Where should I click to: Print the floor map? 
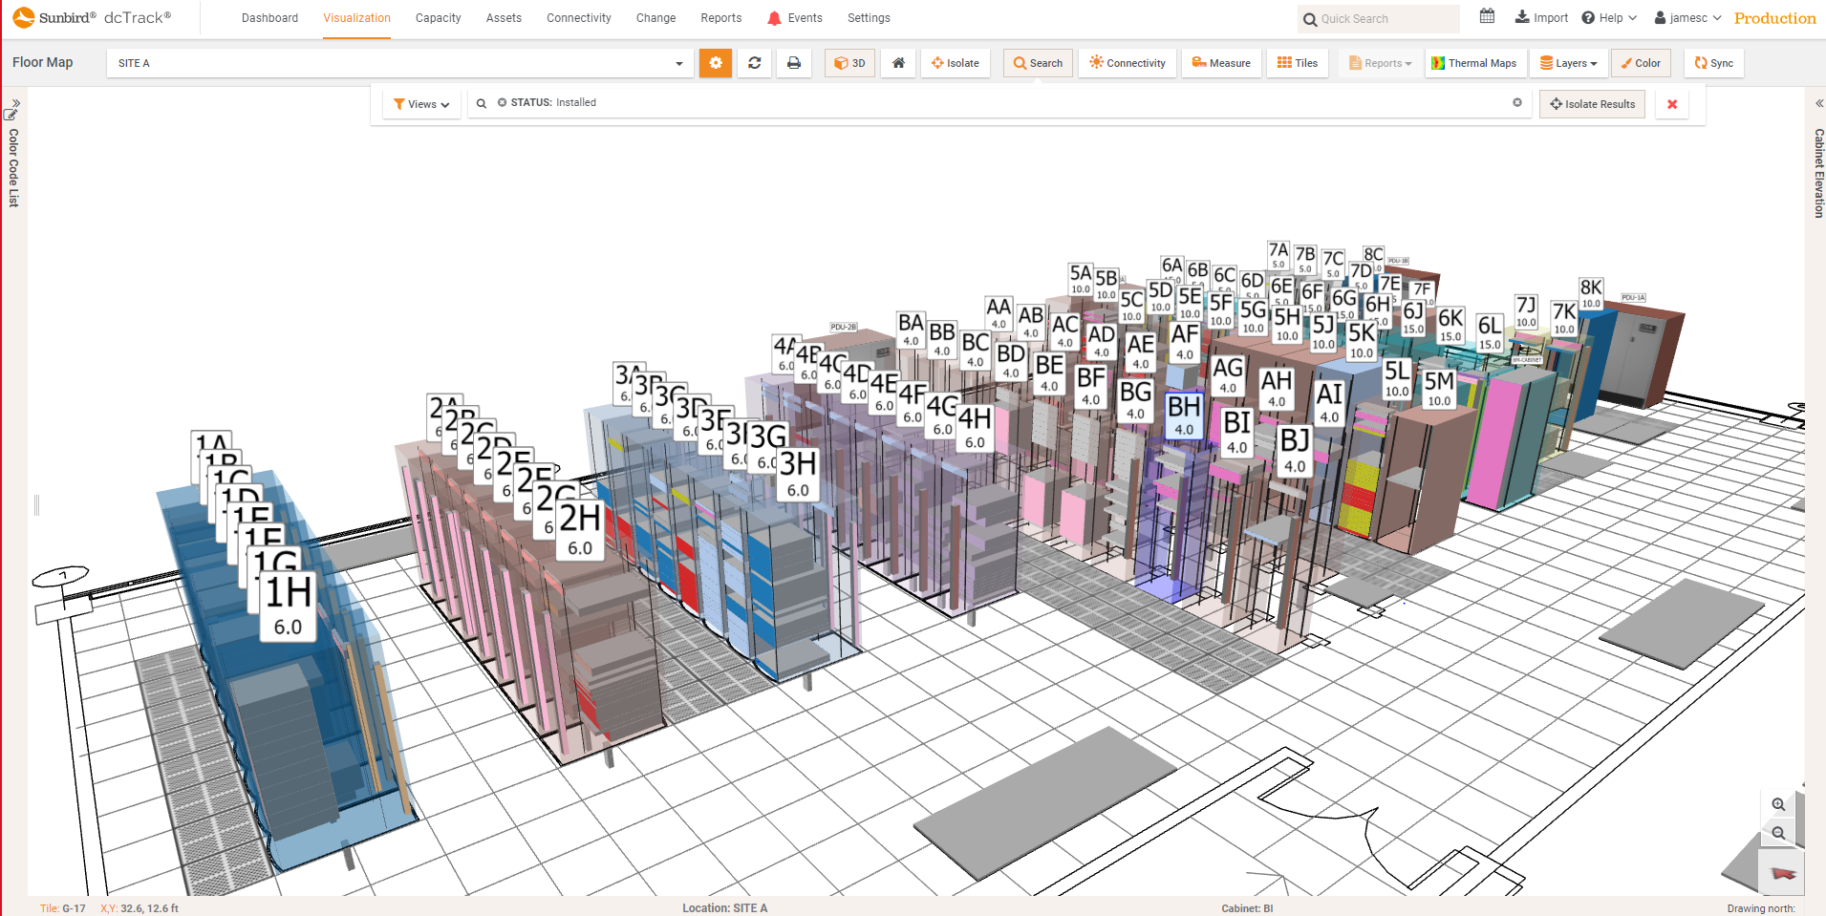point(793,63)
